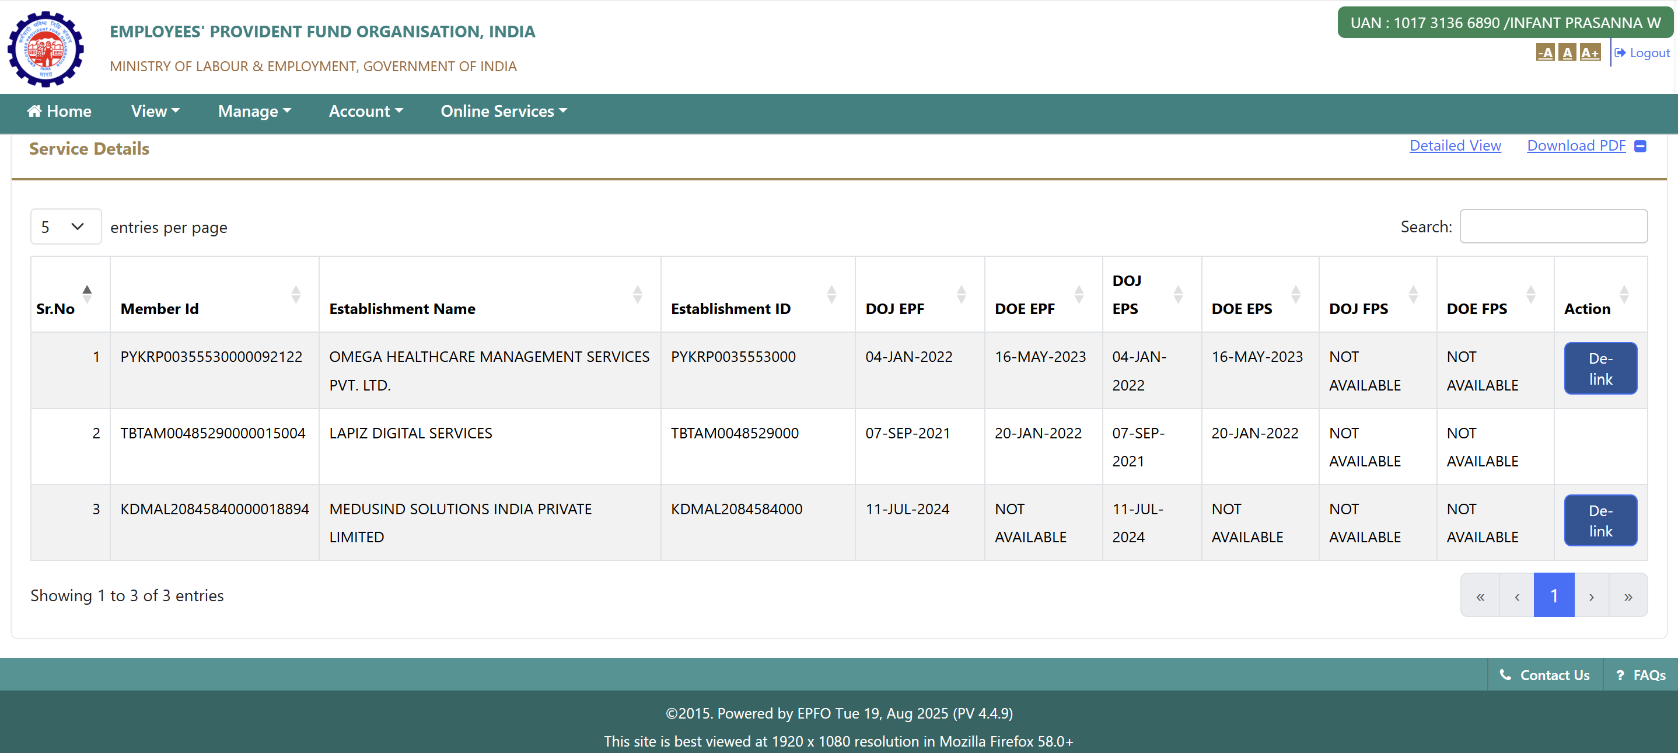Image resolution: width=1678 pixels, height=753 pixels.
Task: Click the decrease font size -A icon
Action: 1544,53
